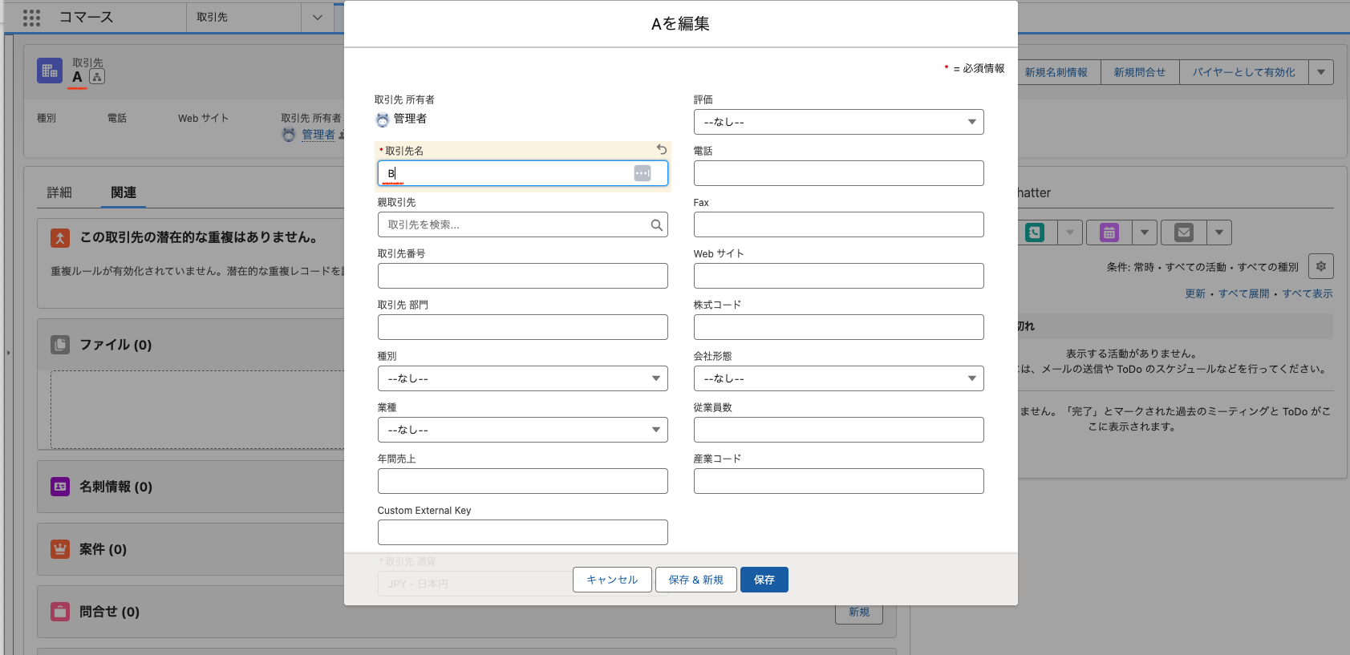Click キャンセル button
Screen dimensions: 1350x655
pyautogui.click(x=612, y=580)
